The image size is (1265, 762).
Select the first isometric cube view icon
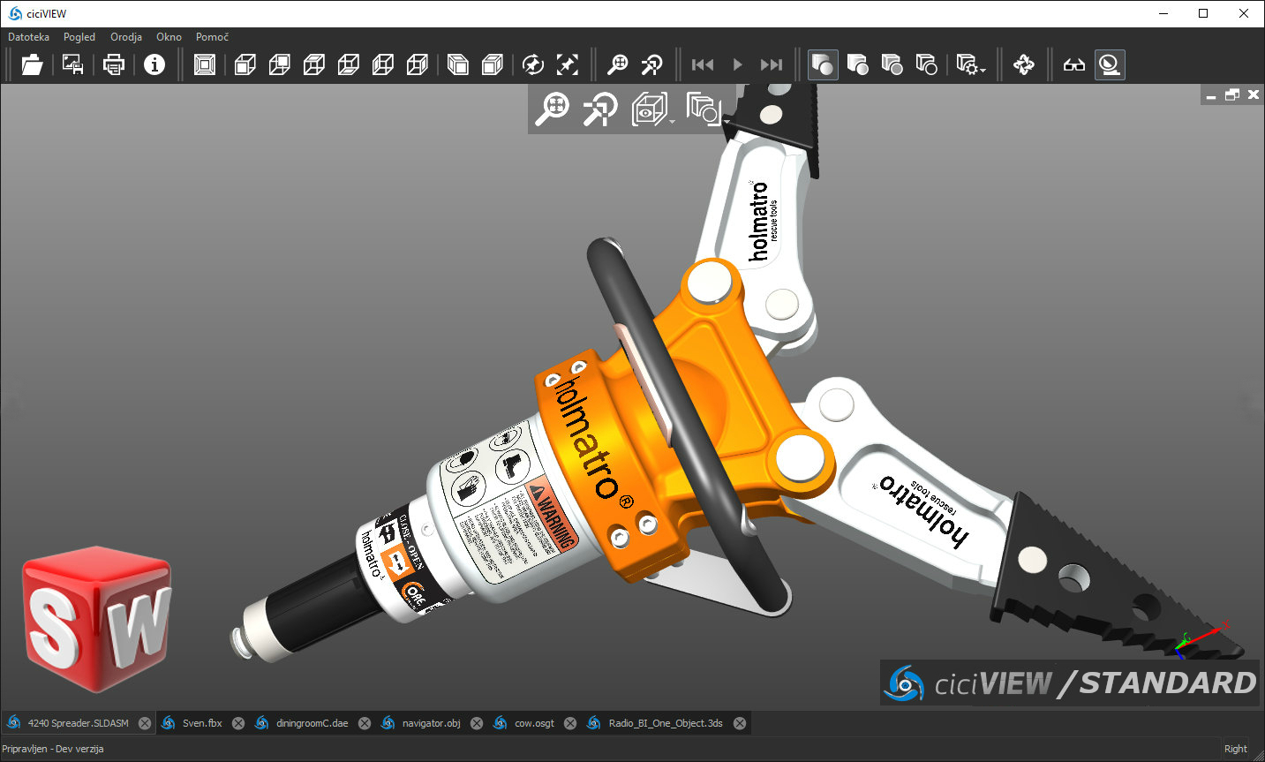click(x=458, y=64)
